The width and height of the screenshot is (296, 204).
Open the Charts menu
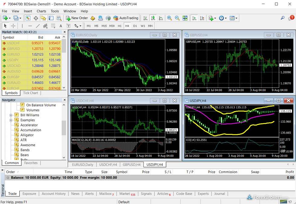tap(41, 11)
